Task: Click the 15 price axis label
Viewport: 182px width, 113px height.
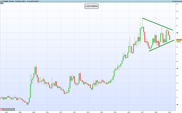Action: (x=177, y=69)
